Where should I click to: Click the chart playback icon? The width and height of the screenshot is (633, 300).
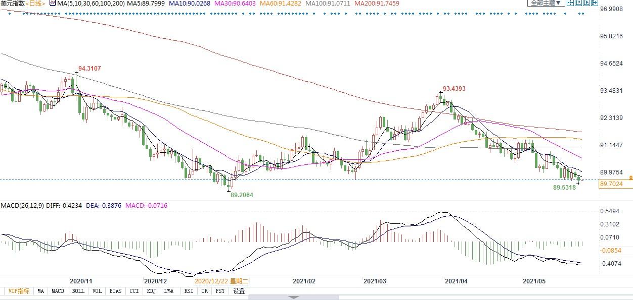pyautogui.click(x=586, y=3)
